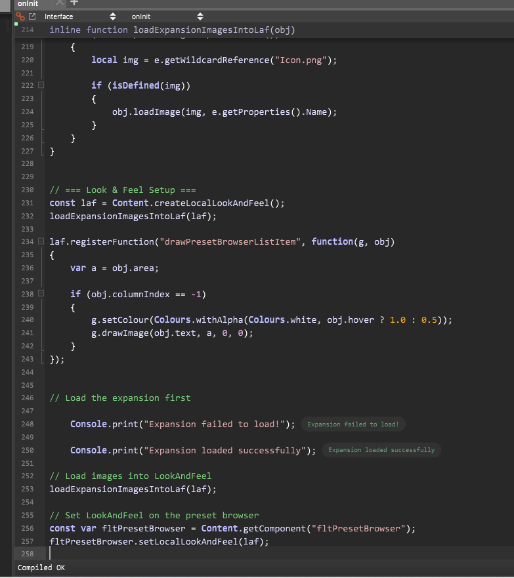Switch to the onInit editor tab
The width and height of the screenshot is (514, 578).
coord(28,4)
